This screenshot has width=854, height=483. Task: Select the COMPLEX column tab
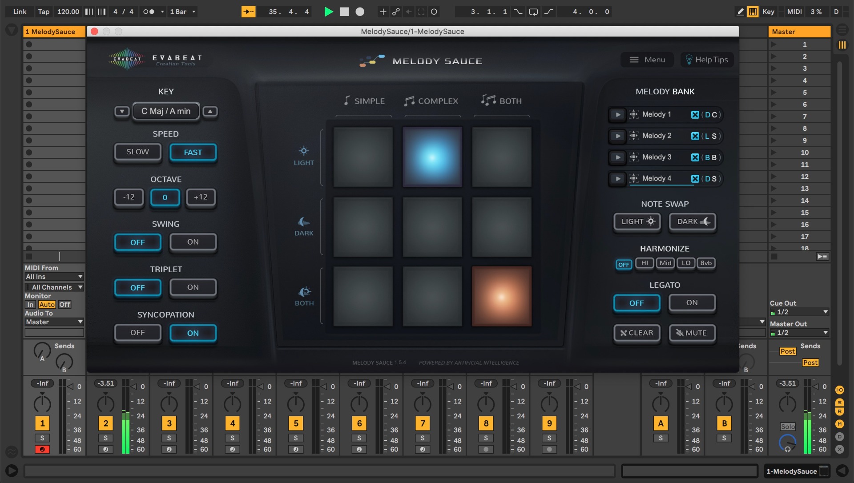tap(431, 101)
